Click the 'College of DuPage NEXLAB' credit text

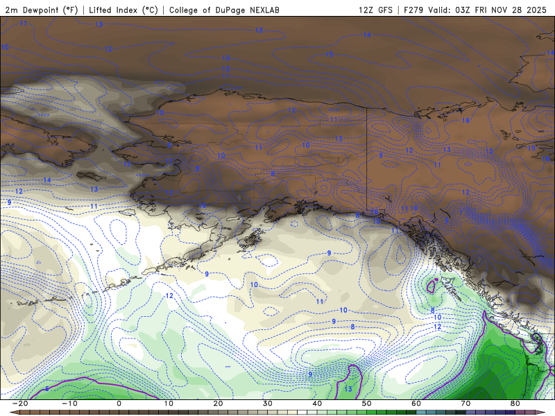(224, 10)
